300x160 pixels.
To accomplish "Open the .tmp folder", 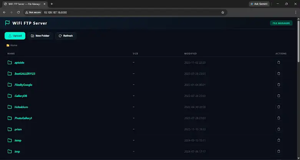I will 17,152.
